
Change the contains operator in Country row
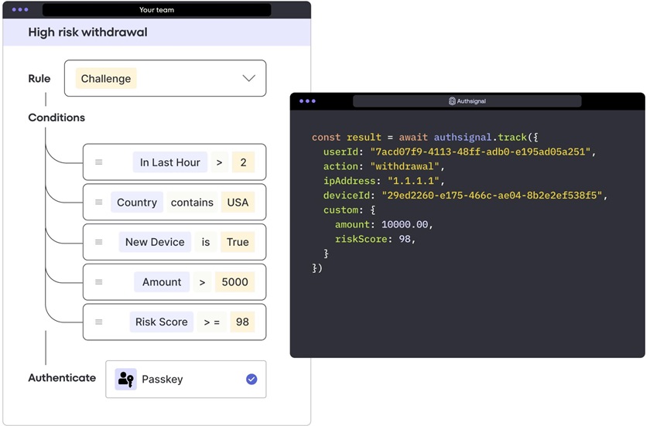[x=192, y=202]
